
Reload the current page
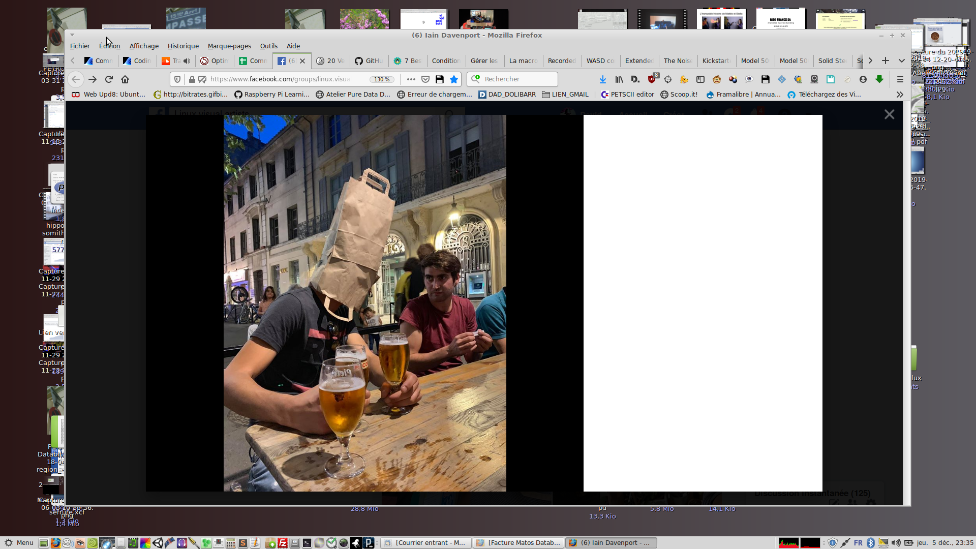click(x=109, y=79)
